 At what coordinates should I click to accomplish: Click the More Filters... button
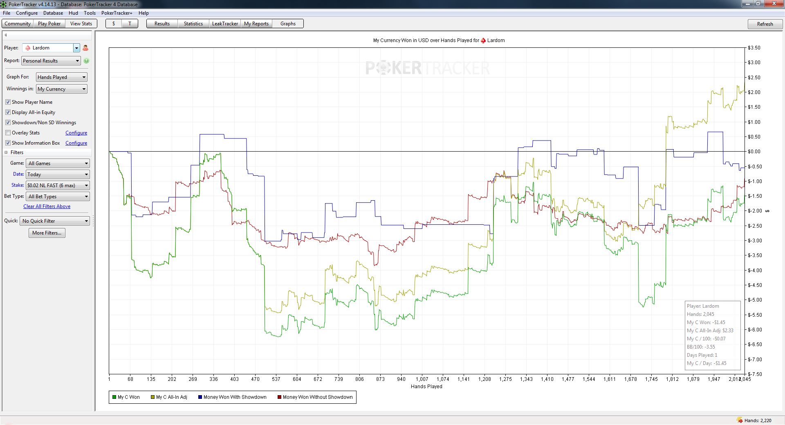click(x=47, y=233)
